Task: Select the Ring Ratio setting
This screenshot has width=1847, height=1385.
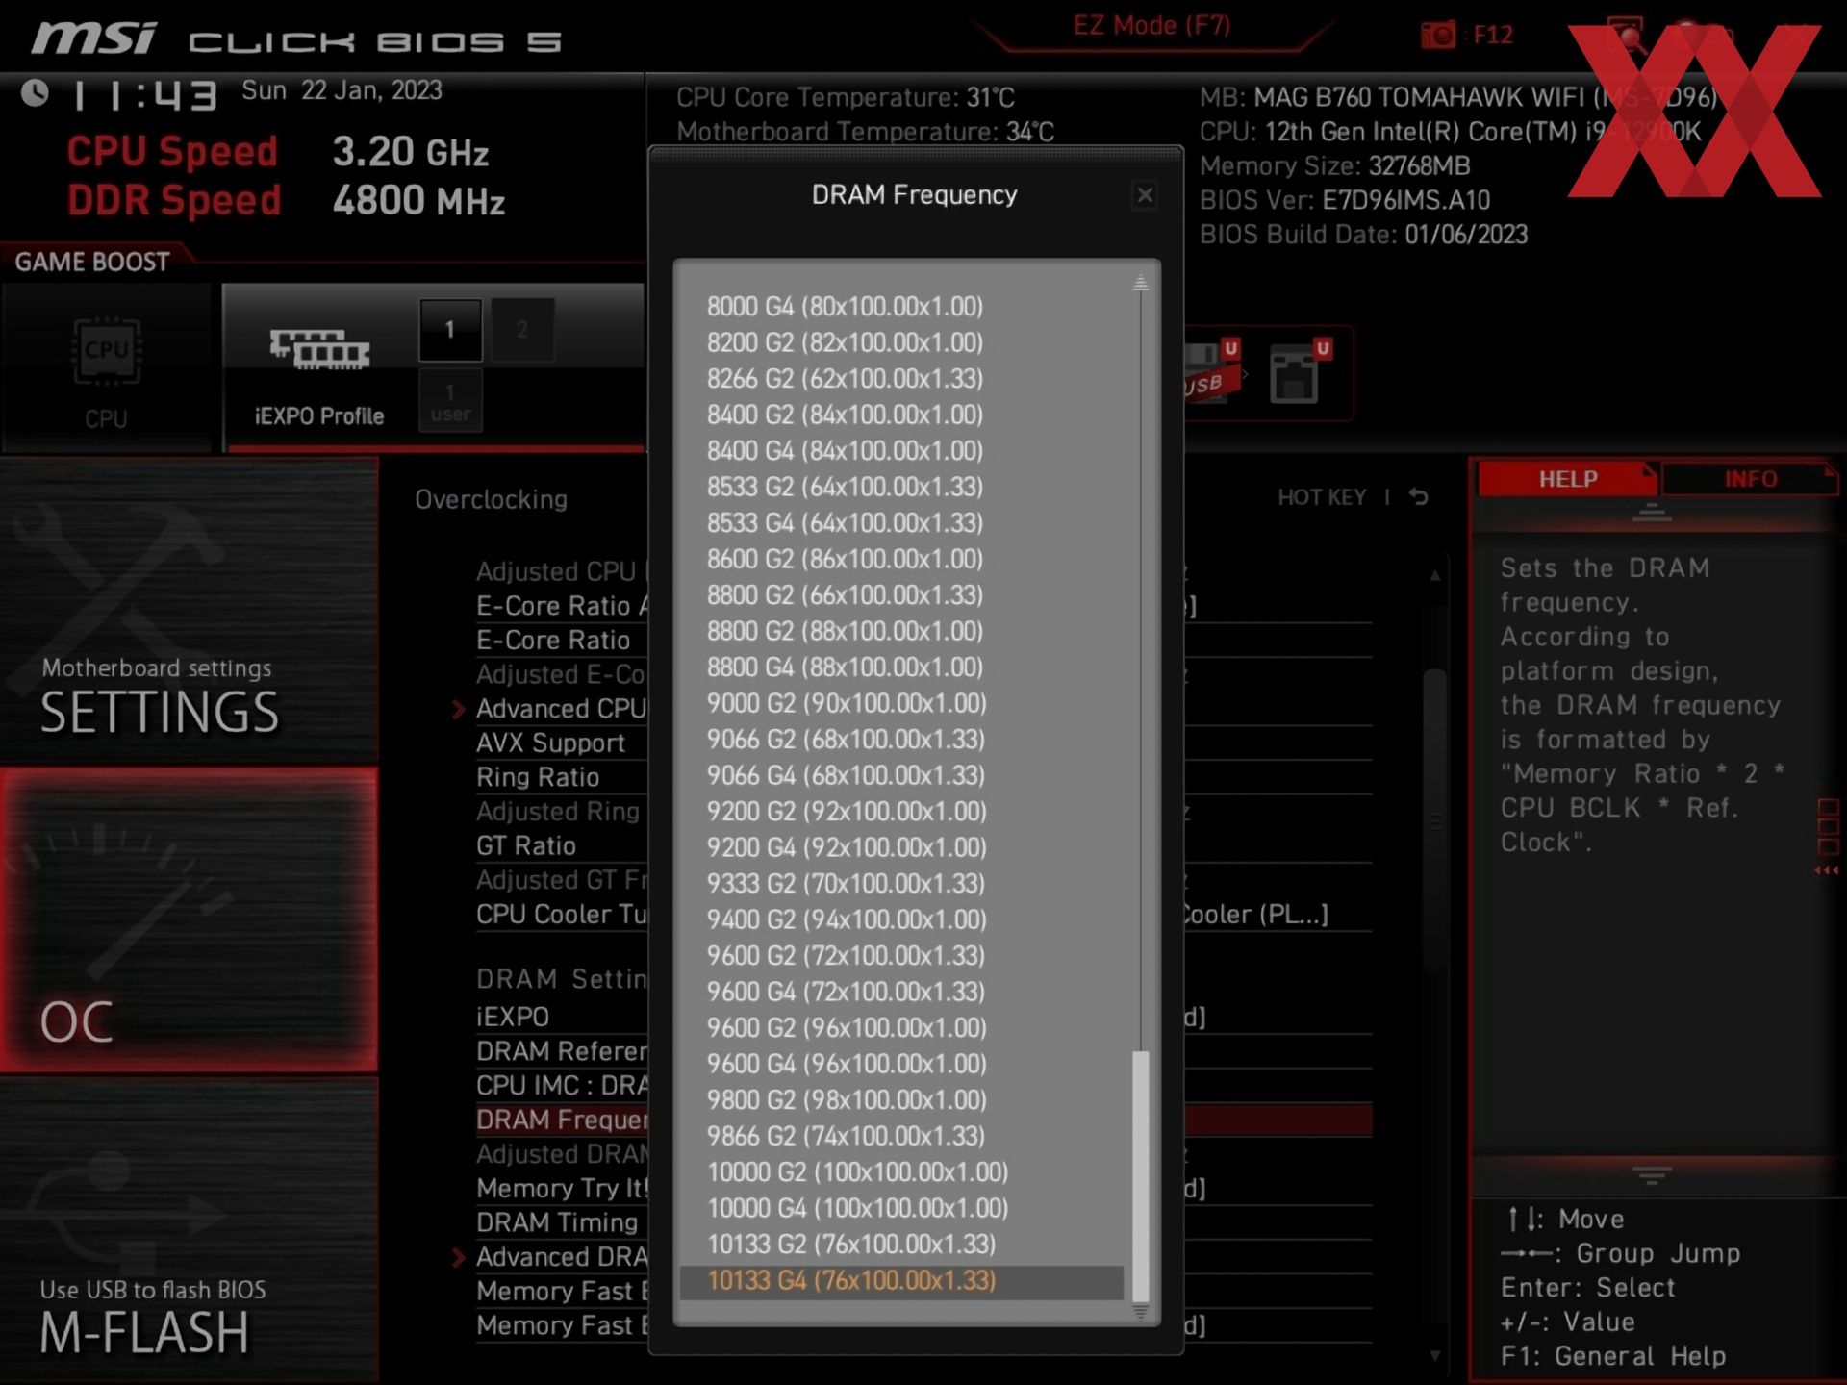Action: (538, 777)
